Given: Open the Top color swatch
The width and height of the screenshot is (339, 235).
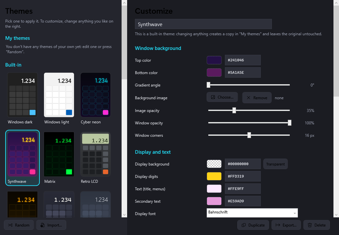Looking at the screenshot, I should coord(214,60).
